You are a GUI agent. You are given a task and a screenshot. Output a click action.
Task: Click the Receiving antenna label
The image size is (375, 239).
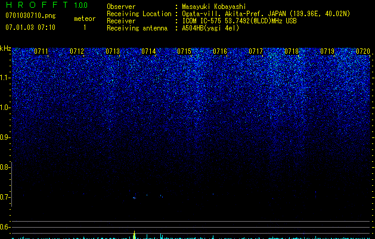click(137, 28)
